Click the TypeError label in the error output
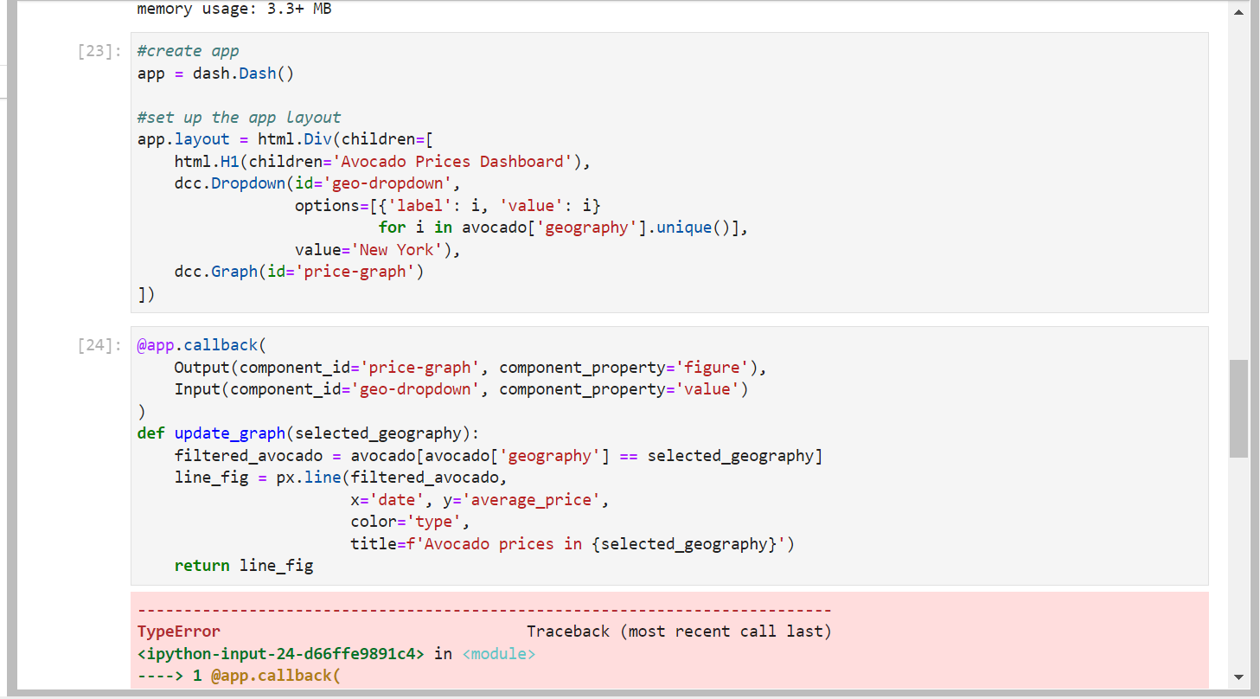Viewport: 1260px width, 699px height. coord(178,631)
